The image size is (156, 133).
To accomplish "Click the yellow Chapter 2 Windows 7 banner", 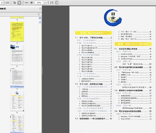I will pyautogui.click(x=133, y=44).
